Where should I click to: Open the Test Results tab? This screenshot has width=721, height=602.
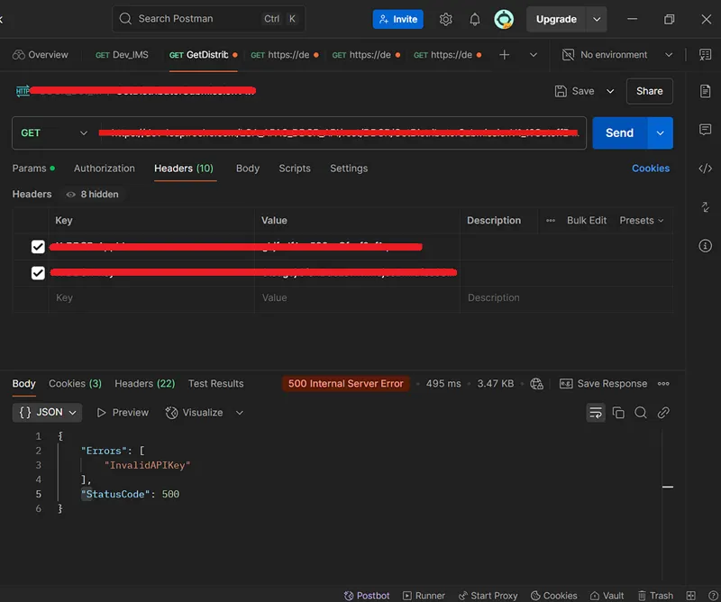[x=215, y=383]
